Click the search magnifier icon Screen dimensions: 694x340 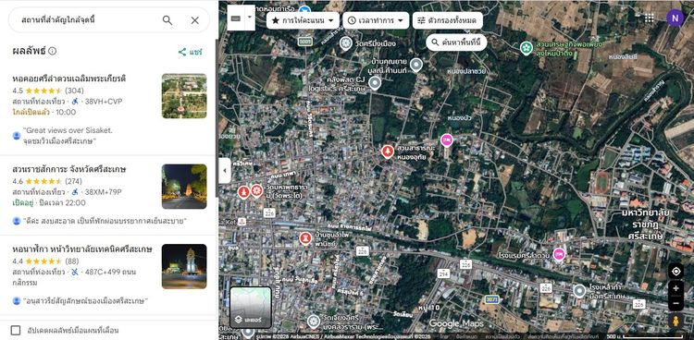[167, 20]
